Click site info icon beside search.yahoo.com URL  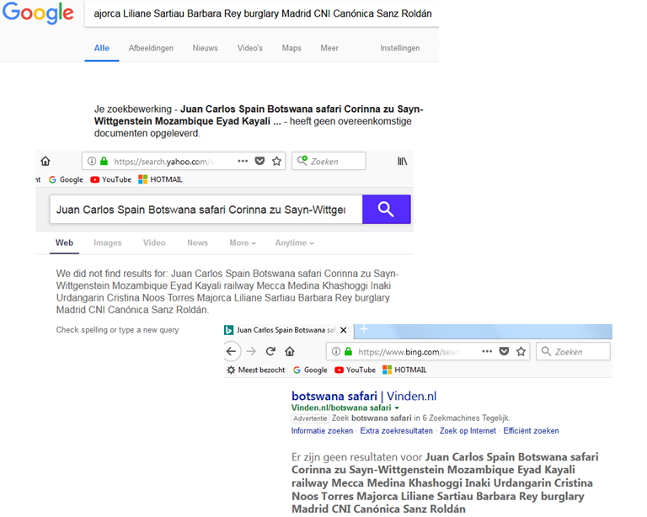tap(92, 161)
